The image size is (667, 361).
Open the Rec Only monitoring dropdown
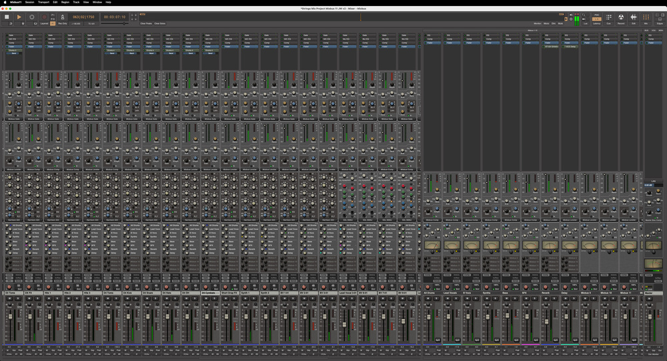tap(63, 23)
